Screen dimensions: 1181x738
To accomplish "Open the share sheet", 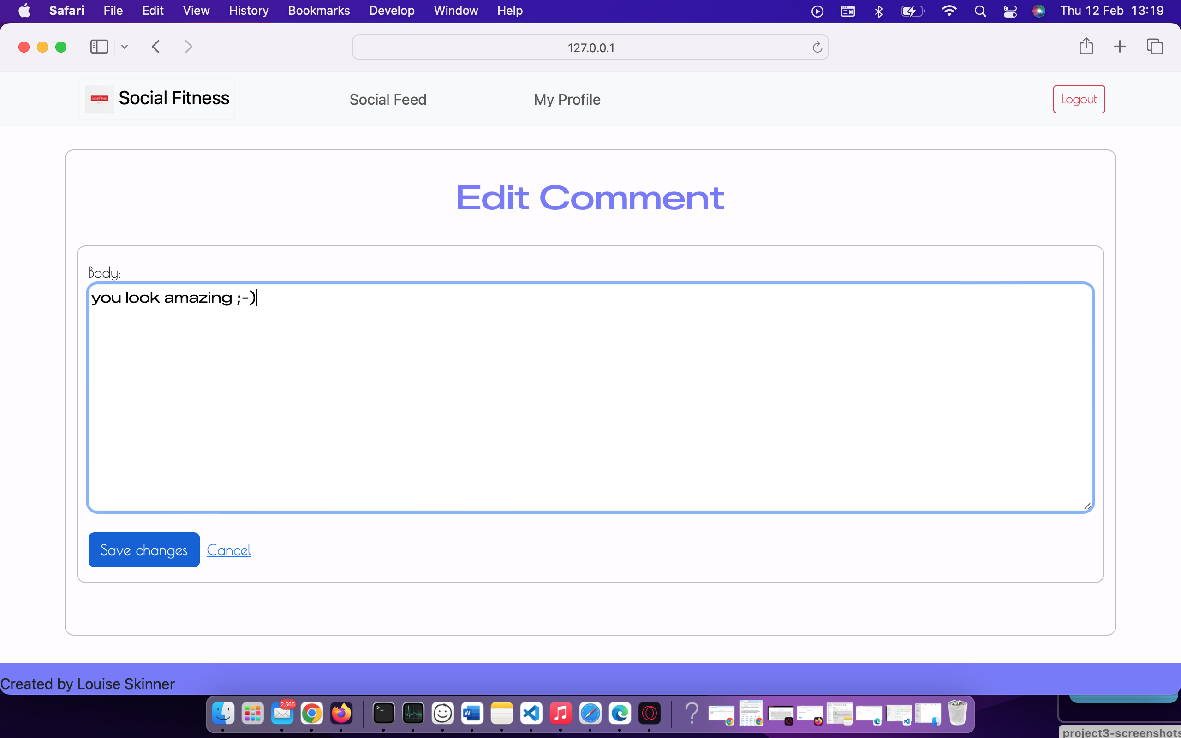I will [x=1086, y=47].
